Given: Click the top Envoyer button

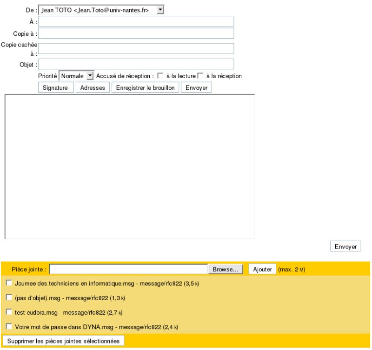Looking at the screenshot, I should 196,87.
